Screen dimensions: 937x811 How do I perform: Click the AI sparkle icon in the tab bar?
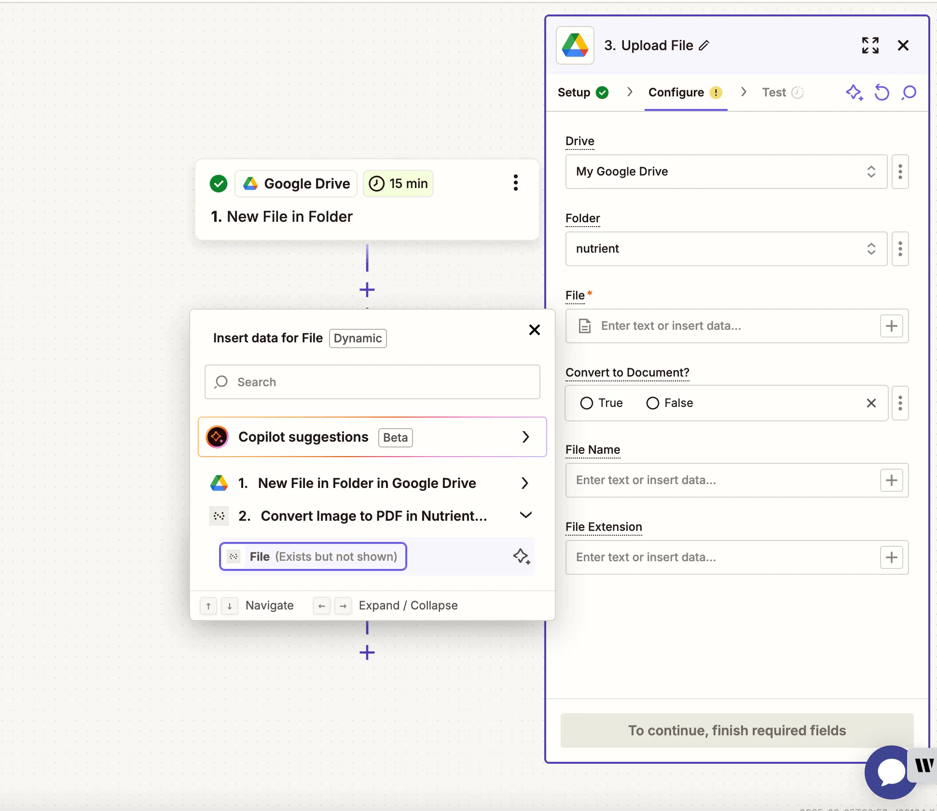(x=854, y=92)
